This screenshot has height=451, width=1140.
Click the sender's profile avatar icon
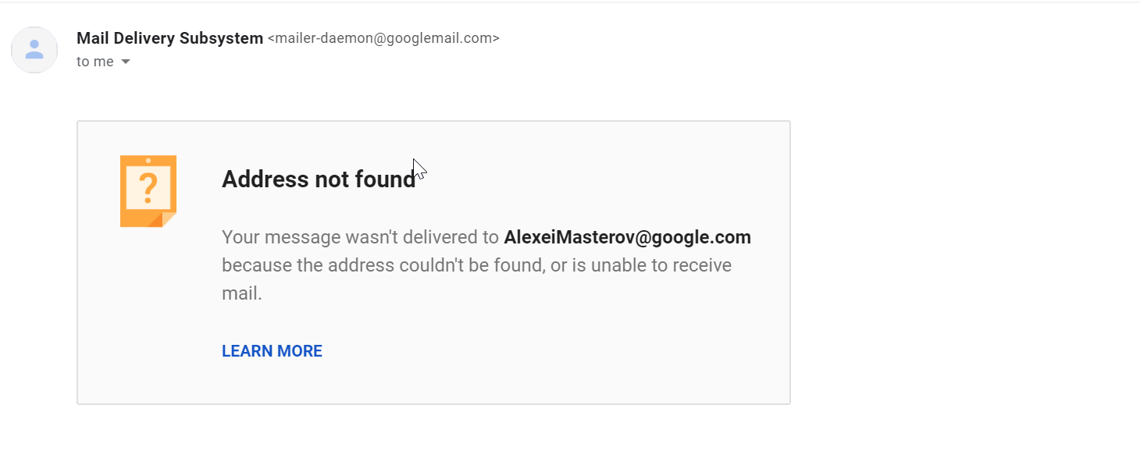[34, 50]
